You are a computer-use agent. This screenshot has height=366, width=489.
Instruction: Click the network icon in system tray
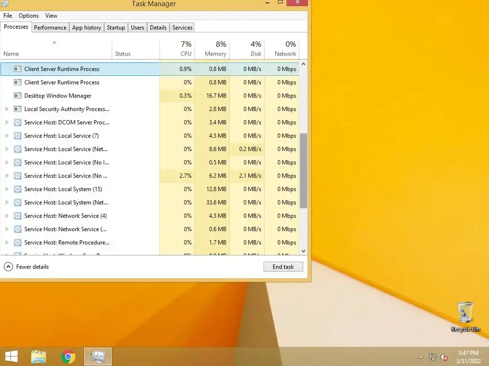[432, 357]
